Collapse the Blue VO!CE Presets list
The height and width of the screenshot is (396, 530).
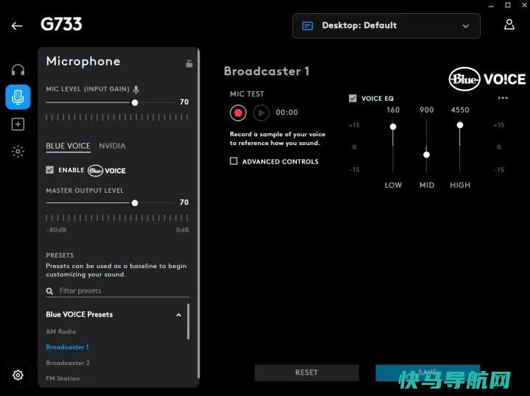click(x=178, y=315)
